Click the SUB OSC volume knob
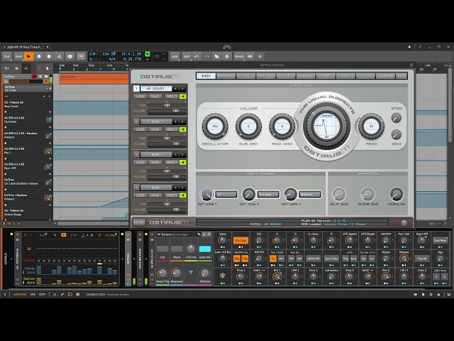This screenshot has height=341, width=454. 248,126
